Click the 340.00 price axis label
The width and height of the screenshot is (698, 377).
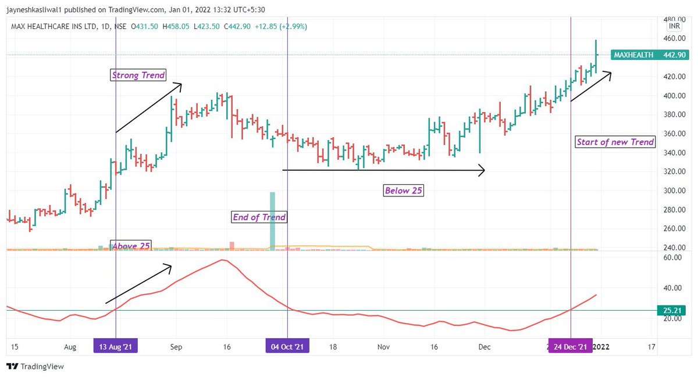click(x=674, y=153)
